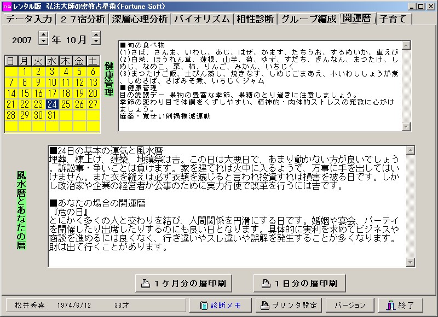Select day 12 in the calendar
438x317 pixels.
pyautogui.click(x=79, y=83)
